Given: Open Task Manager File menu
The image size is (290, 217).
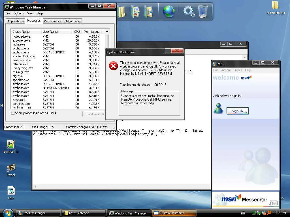Looking at the screenshot, I should pos(8,13).
